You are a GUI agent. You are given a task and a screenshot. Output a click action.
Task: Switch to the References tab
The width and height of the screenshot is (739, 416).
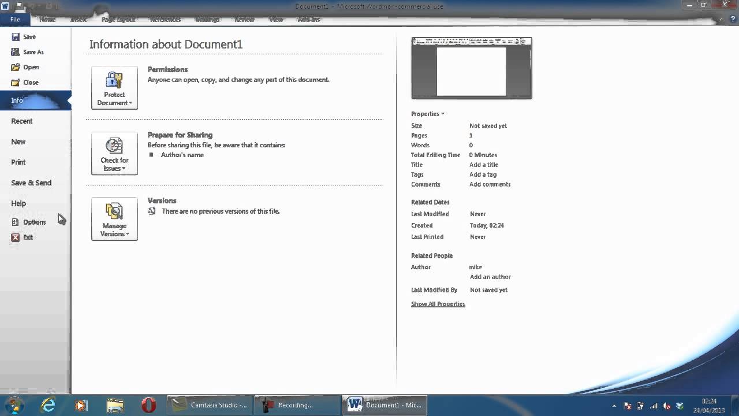click(165, 19)
